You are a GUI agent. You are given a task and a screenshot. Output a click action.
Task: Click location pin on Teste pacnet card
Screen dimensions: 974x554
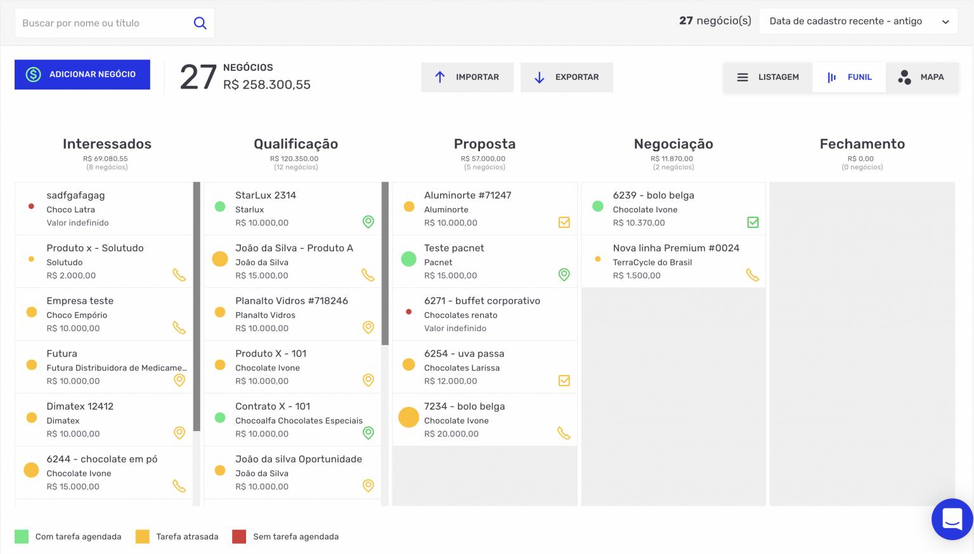tap(564, 274)
